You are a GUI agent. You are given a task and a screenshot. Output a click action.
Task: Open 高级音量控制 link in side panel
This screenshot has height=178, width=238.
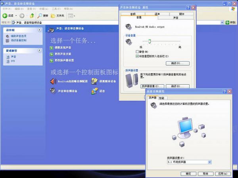(19, 40)
